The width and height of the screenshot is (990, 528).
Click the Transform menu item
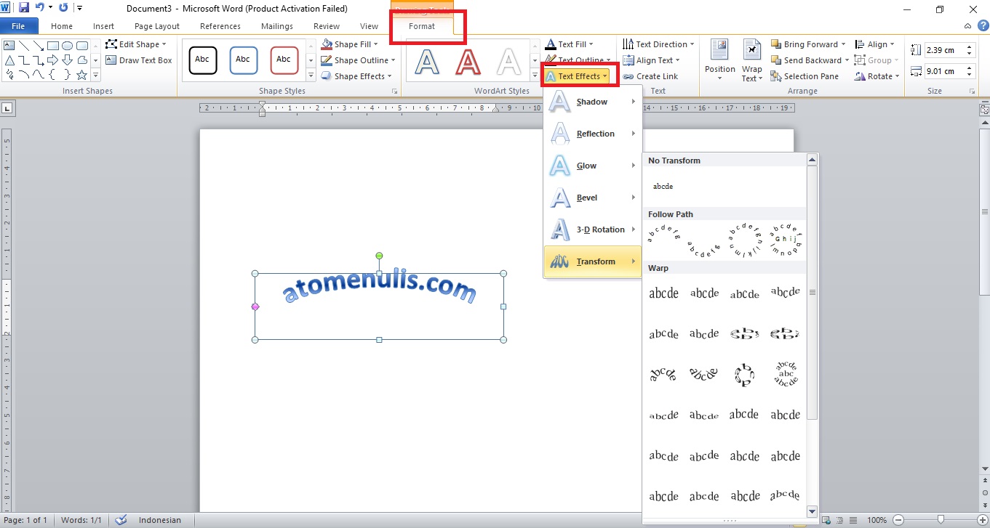pos(593,261)
